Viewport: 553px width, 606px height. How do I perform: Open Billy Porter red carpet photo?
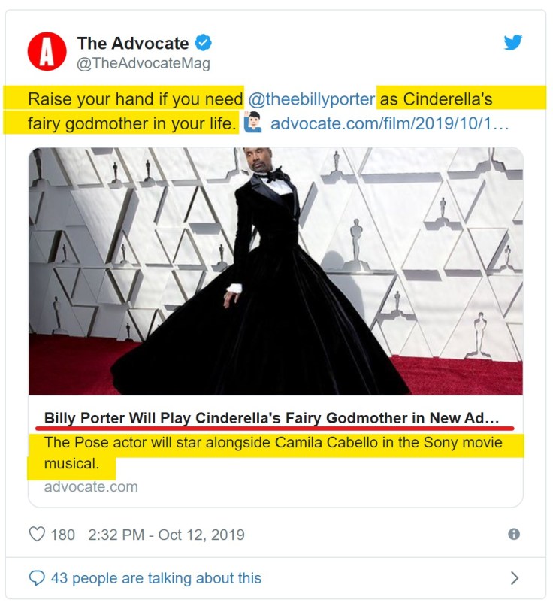coord(276,271)
